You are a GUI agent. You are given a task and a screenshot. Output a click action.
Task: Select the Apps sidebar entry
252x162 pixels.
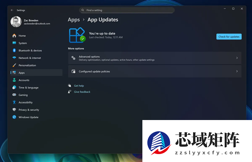(37, 73)
